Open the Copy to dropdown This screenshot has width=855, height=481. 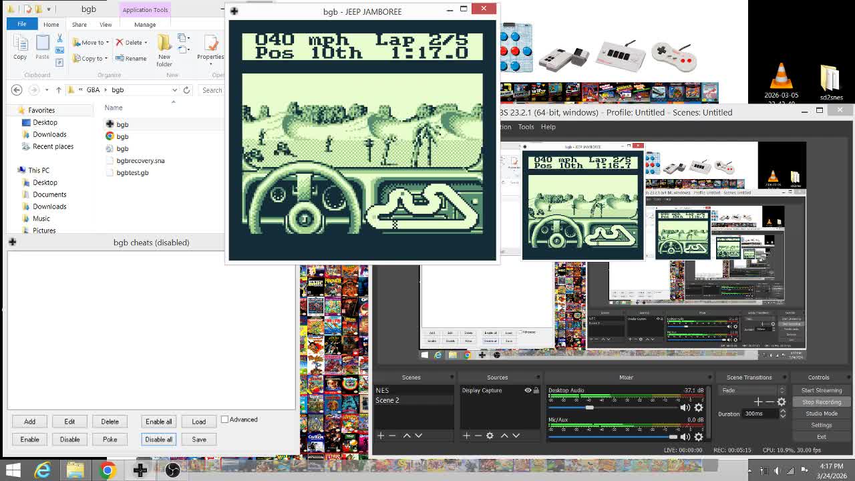[91, 58]
